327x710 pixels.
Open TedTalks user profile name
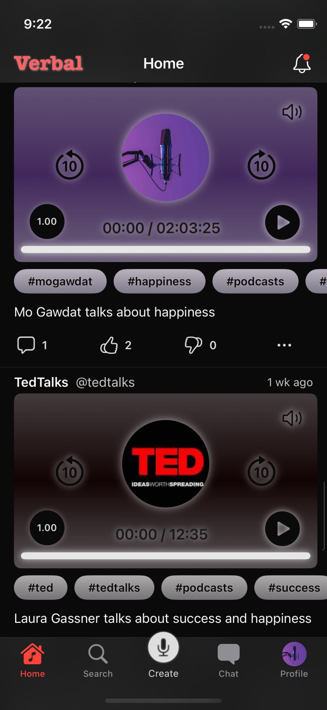tap(41, 382)
